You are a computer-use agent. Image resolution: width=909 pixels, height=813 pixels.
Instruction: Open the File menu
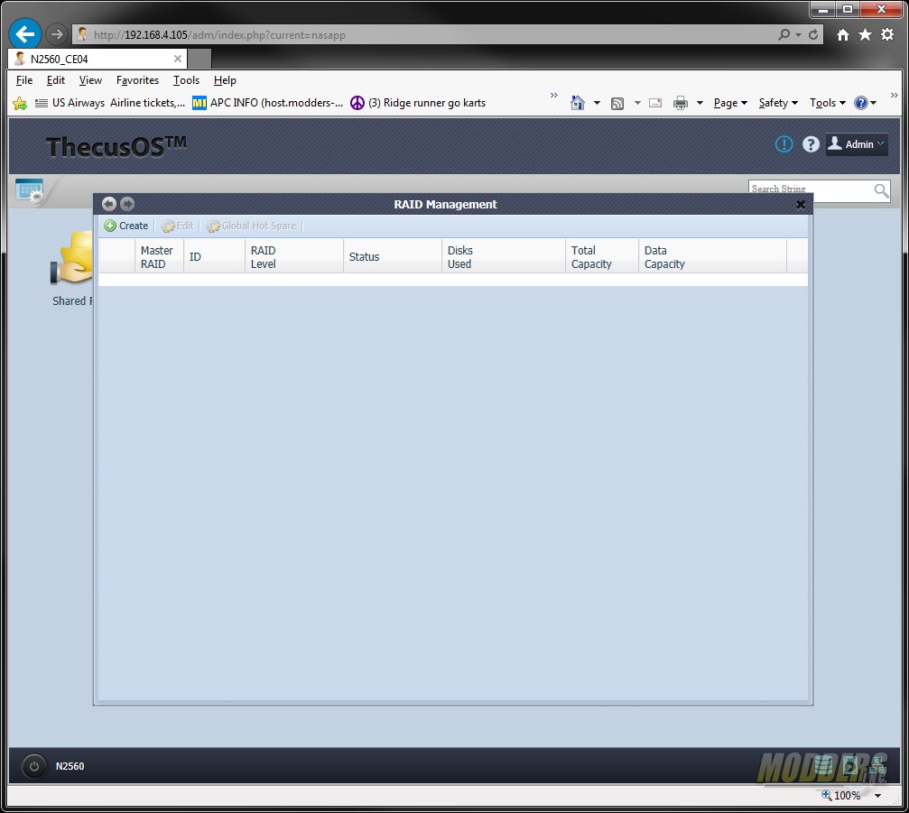(x=24, y=80)
